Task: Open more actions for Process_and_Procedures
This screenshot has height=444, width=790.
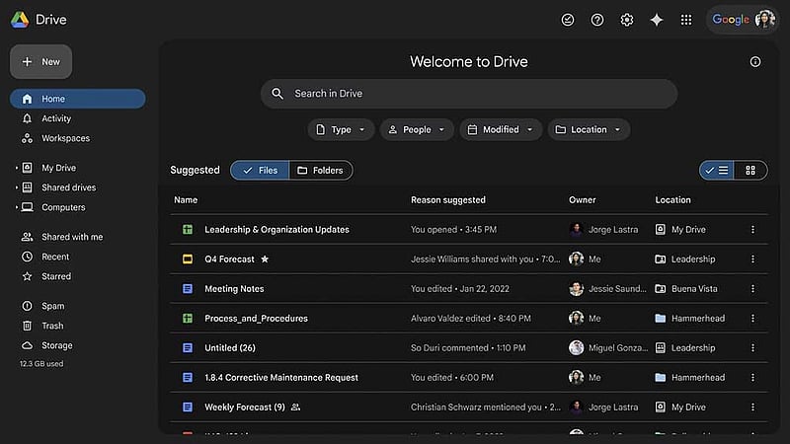Action: pos(752,319)
